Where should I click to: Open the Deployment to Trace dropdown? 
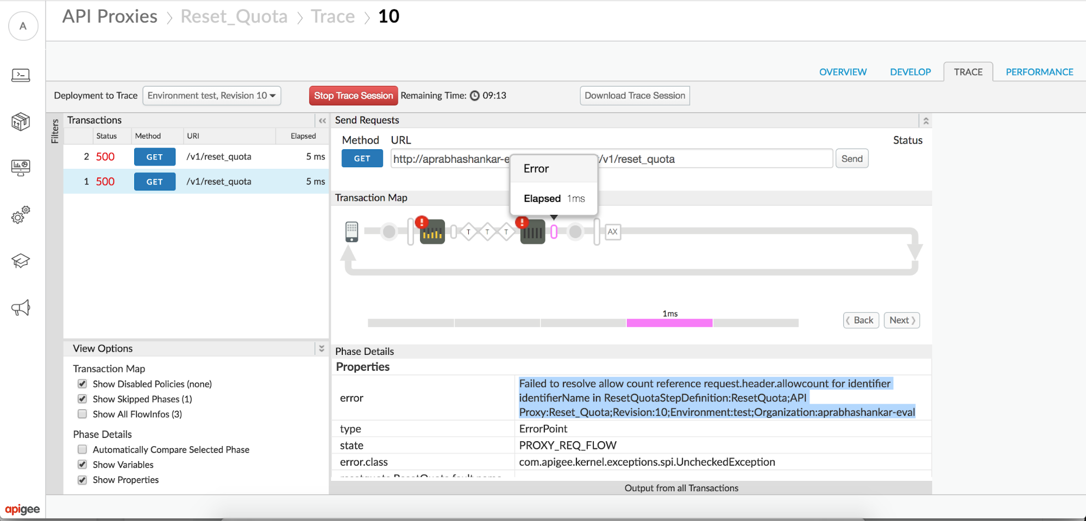211,96
